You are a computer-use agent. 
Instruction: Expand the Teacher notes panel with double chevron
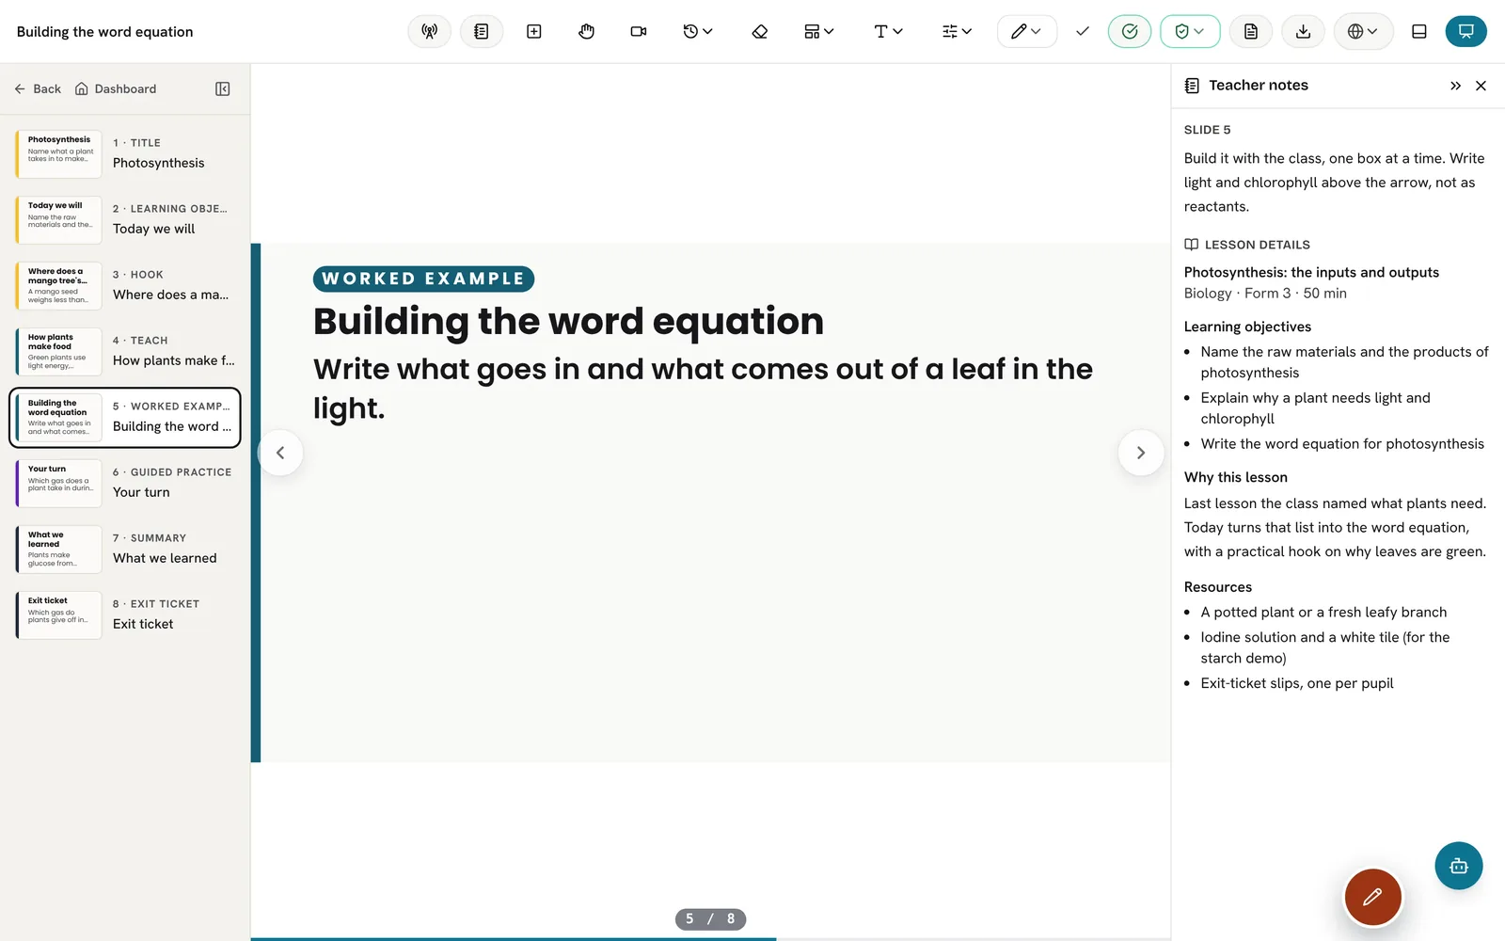pyautogui.click(x=1455, y=86)
